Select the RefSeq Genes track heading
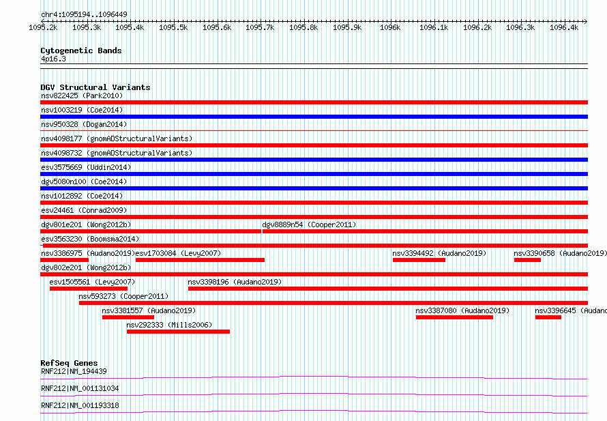 click(69, 363)
